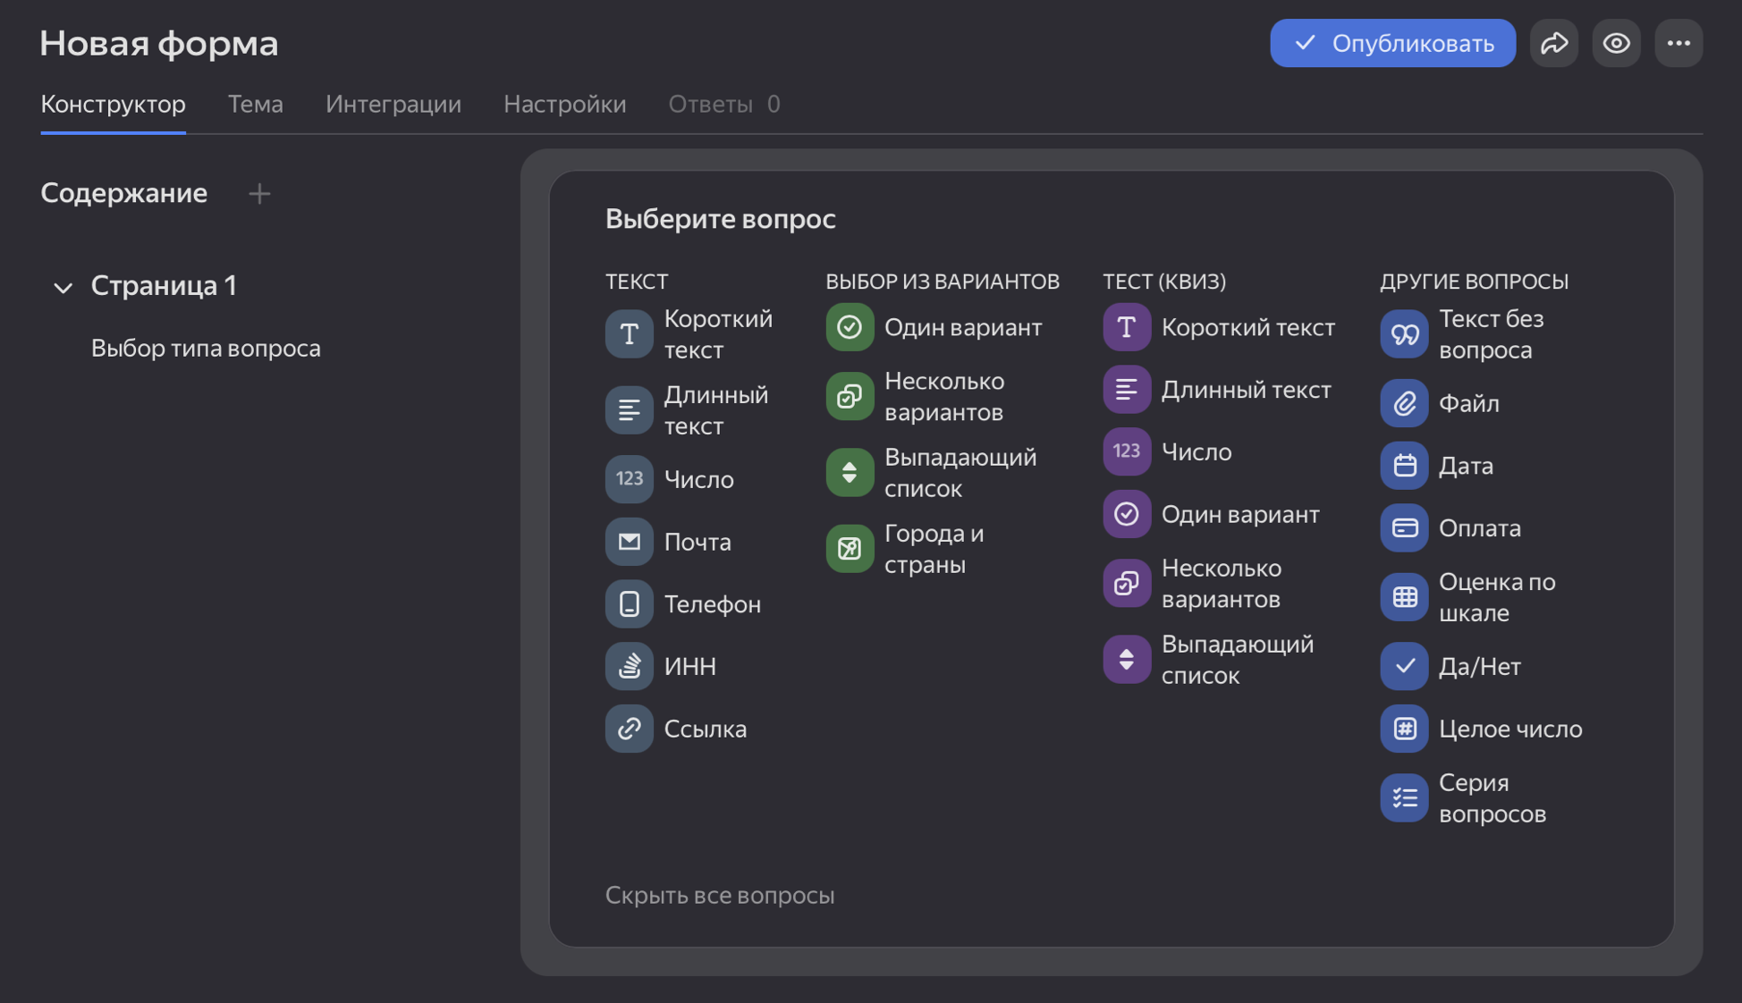This screenshot has width=1742, height=1003.
Task: Choose the ИНН question type icon
Action: (x=629, y=667)
